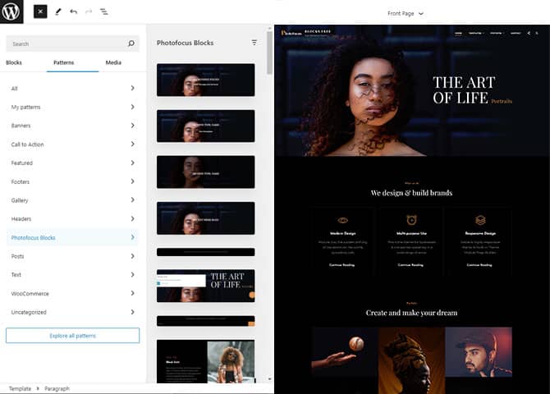The image size is (550, 394).
Task: Click in the Search input field
Action: [x=66, y=44]
